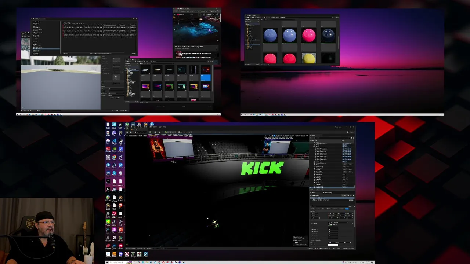Open the Settings dropdown at the editor's top right
Screen dimensions: 470x264
pos(350,132)
